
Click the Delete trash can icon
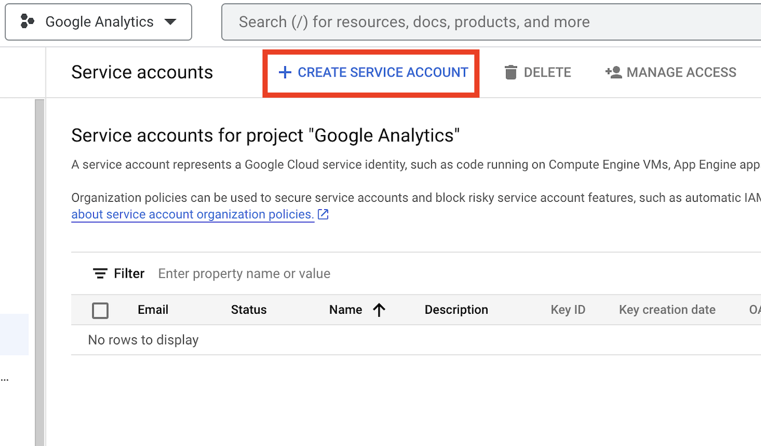click(510, 72)
